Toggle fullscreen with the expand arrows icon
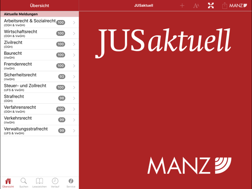Image resolution: width=252 pixels, height=189 pixels. coord(211,5)
